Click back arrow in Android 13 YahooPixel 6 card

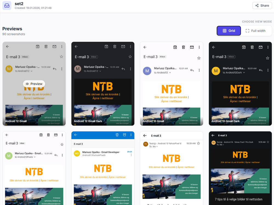145,136
